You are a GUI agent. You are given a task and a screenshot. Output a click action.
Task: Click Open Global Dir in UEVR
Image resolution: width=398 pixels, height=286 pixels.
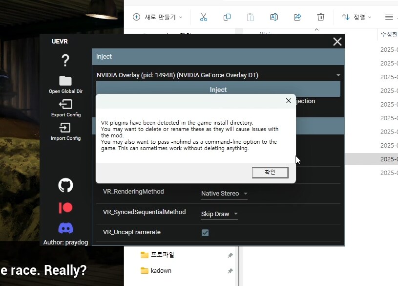point(65,80)
